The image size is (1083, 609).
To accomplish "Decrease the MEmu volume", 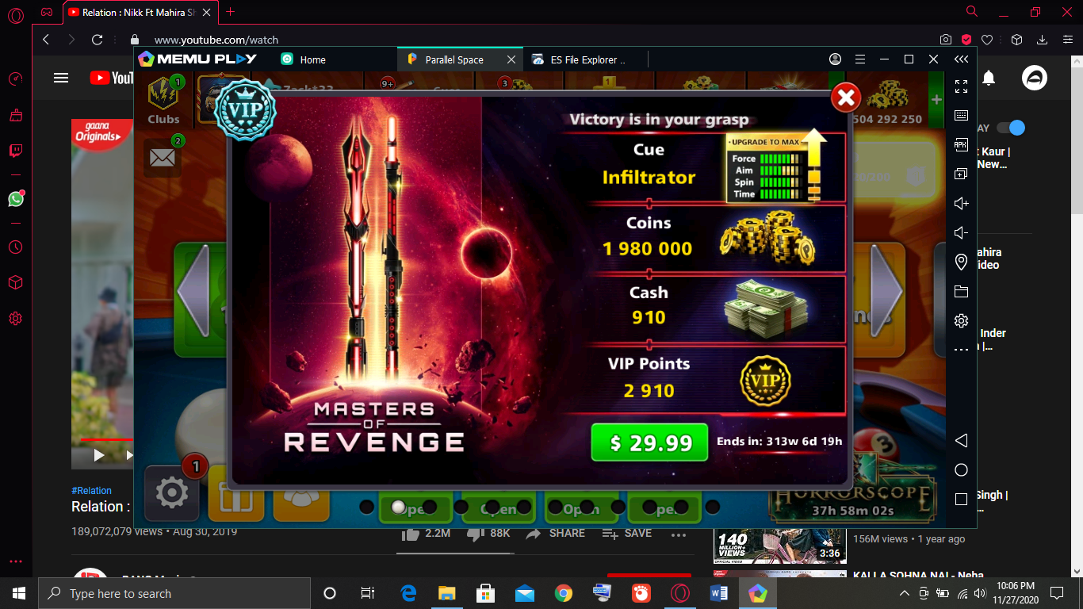I will [x=961, y=232].
